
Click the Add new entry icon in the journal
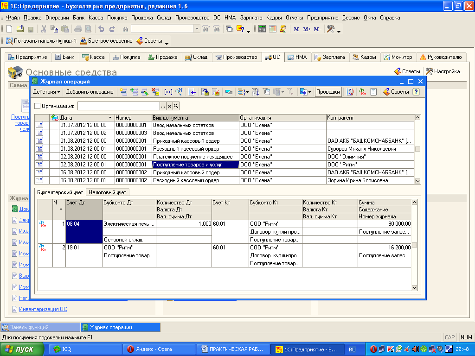click(x=123, y=92)
